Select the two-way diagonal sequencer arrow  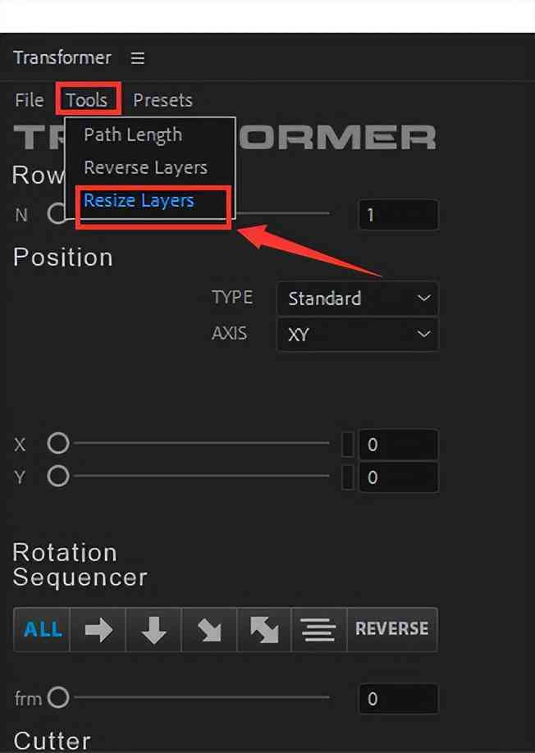coord(264,629)
